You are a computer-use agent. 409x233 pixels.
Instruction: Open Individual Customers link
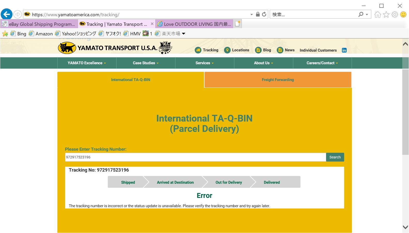318,50
